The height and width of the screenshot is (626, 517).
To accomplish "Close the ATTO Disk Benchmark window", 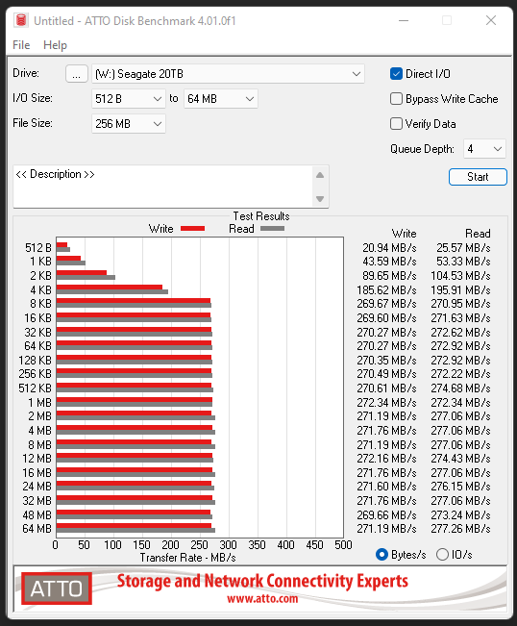I will (x=491, y=20).
